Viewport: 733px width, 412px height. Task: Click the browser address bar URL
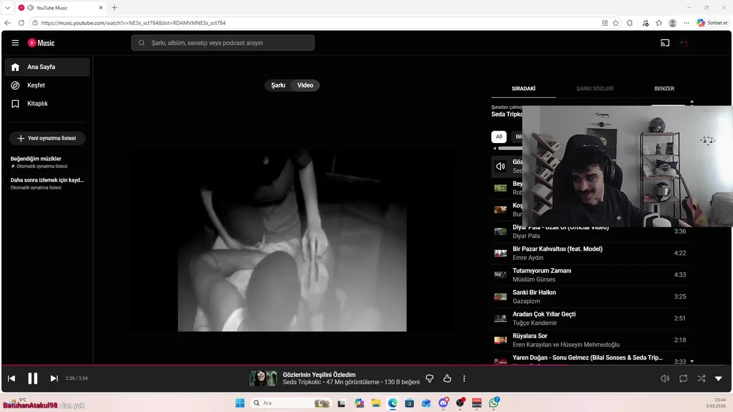tap(133, 23)
